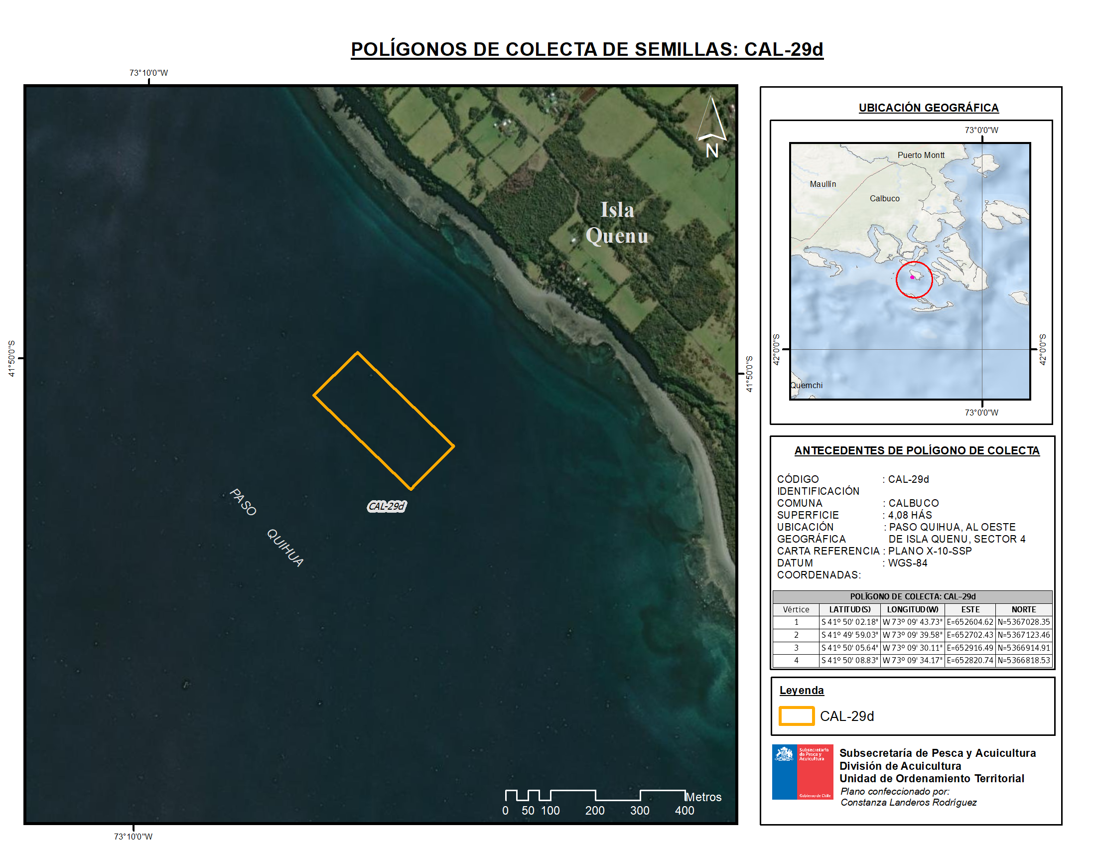Click latitude cell 'S 41° 50' 02.18"'
This screenshot has width=1096, height=847.
(849, 622)
